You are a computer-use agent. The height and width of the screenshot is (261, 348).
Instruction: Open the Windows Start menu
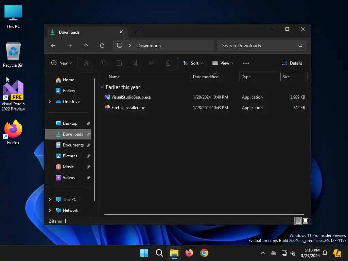[144, 253]
